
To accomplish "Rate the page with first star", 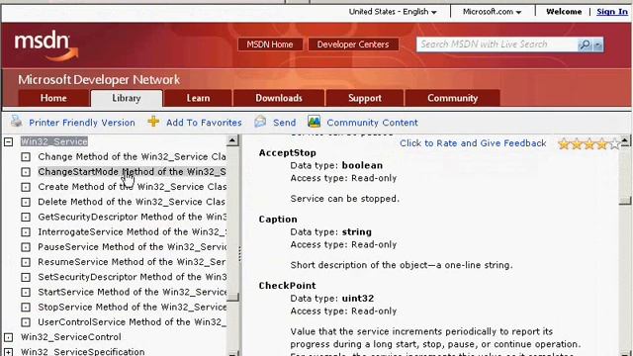I will pyautogui.click(x=564, y=143).
